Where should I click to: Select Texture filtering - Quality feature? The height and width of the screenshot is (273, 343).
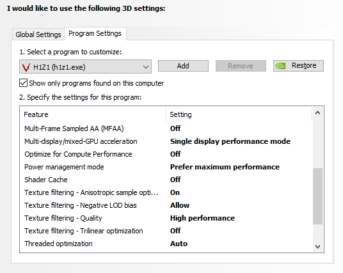click(x=63, y=218)
